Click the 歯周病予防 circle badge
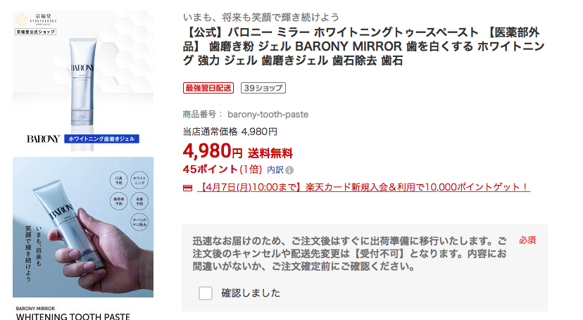Screen dimensions: 583x320 coord(118,201)
